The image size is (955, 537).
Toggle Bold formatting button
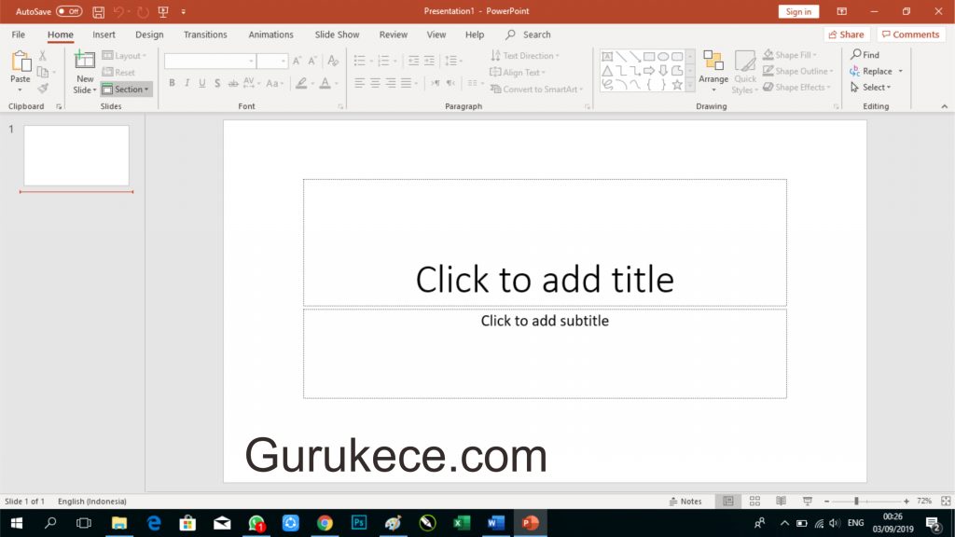pyautogui.click(x=172, y=83)
